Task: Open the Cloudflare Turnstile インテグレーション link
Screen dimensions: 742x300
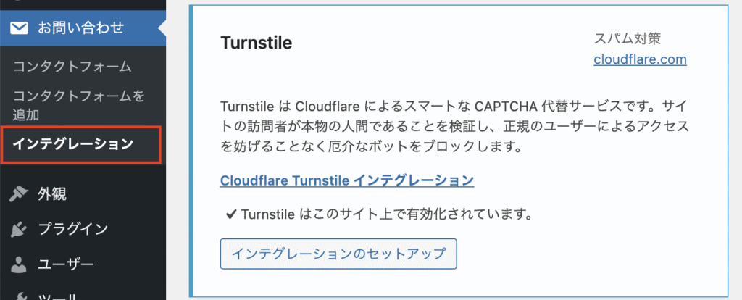Action: click(347, 180)
